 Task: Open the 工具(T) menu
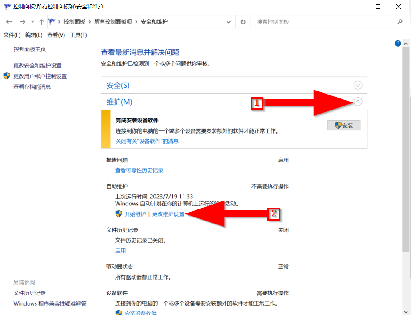coord(78,35)
